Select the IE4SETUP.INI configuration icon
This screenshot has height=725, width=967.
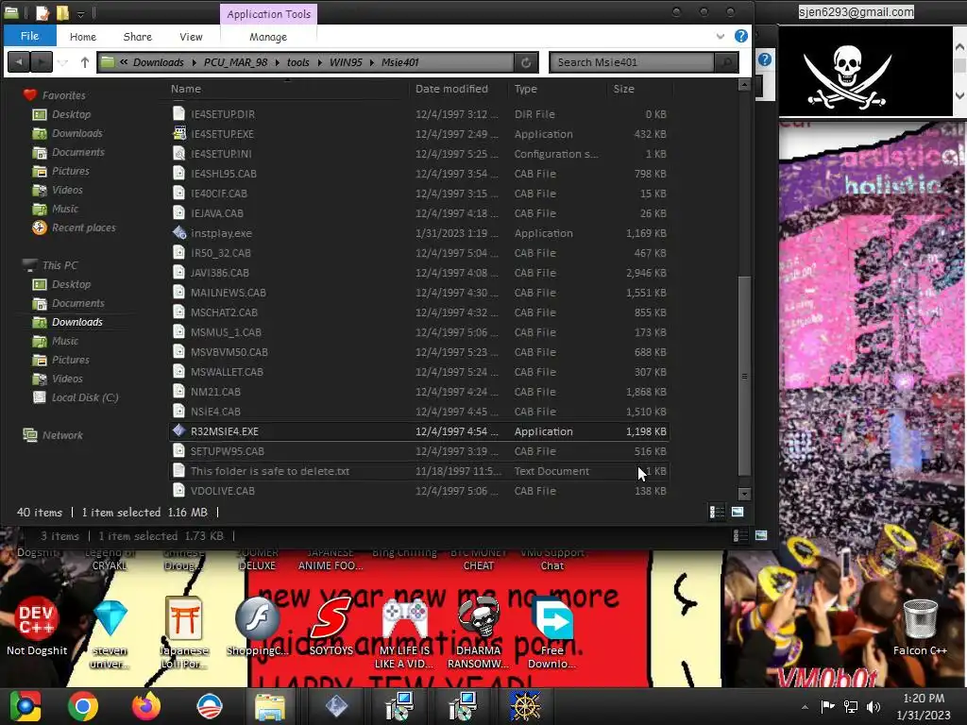(178, 154)
